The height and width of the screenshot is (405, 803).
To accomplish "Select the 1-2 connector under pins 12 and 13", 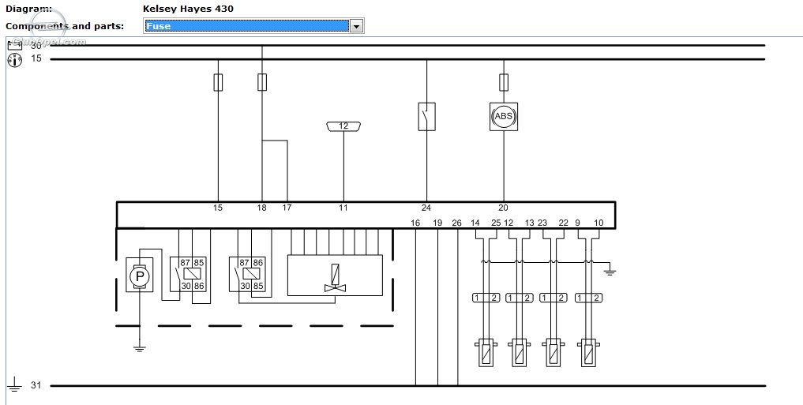I will tap(520, 298).
